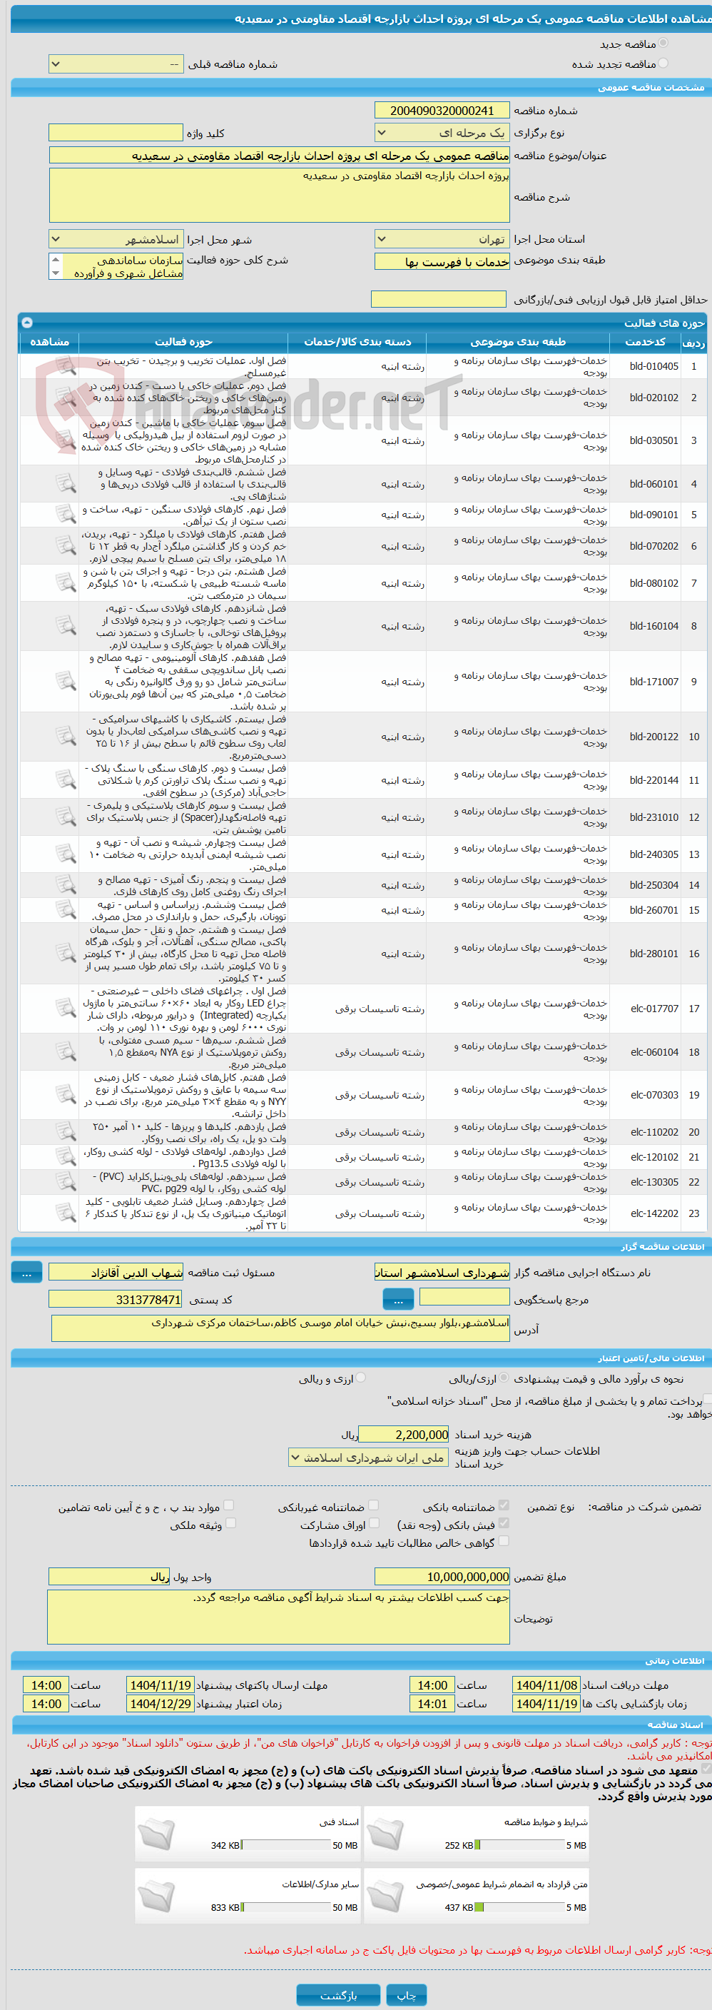
Task: Click the اسناد فنی size progress bar
Action: (x=285, y=1844)
